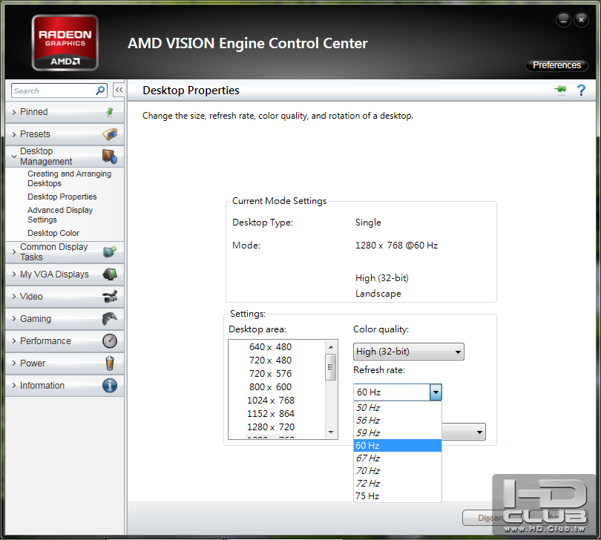The image size is (601, 540).
Task: Open the Color quality dropdown
Action: 409,352
